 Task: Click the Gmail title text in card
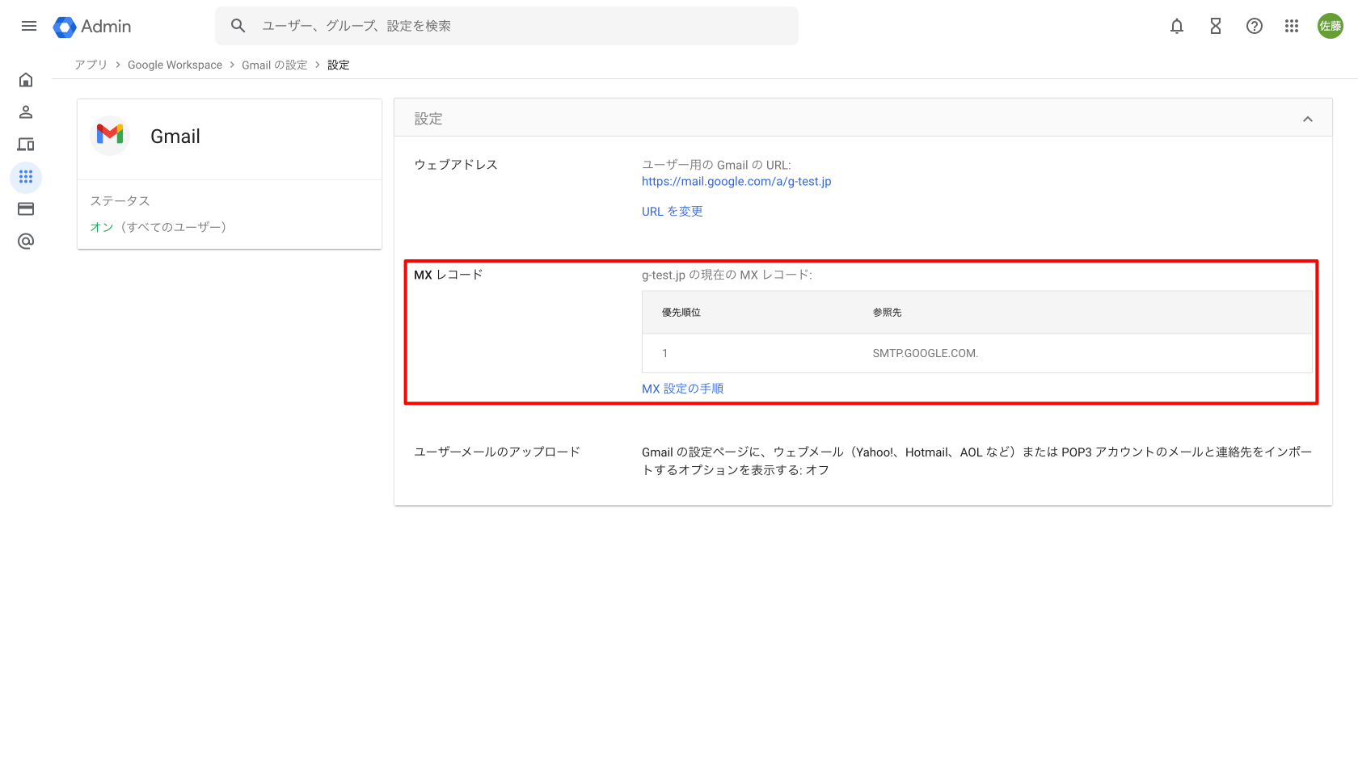[175, 136]
